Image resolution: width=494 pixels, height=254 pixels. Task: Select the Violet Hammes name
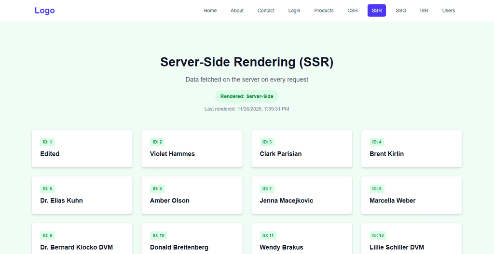172,154
